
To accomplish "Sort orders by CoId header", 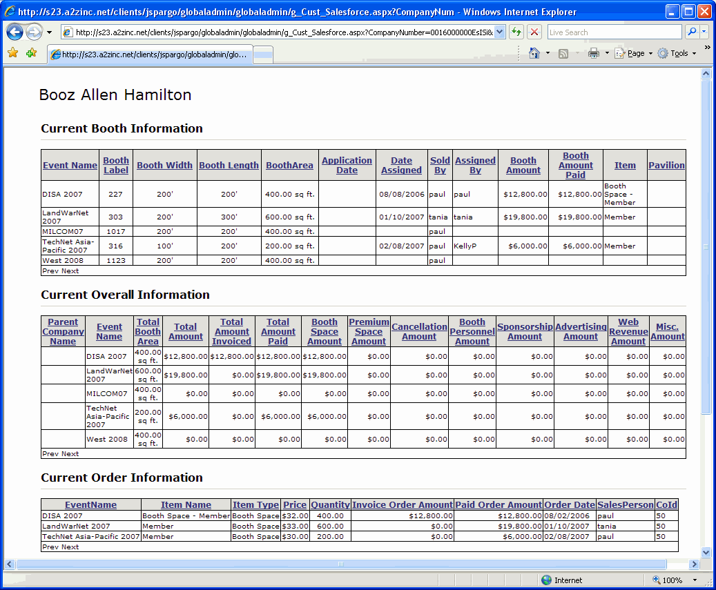I will pos(666,504).
